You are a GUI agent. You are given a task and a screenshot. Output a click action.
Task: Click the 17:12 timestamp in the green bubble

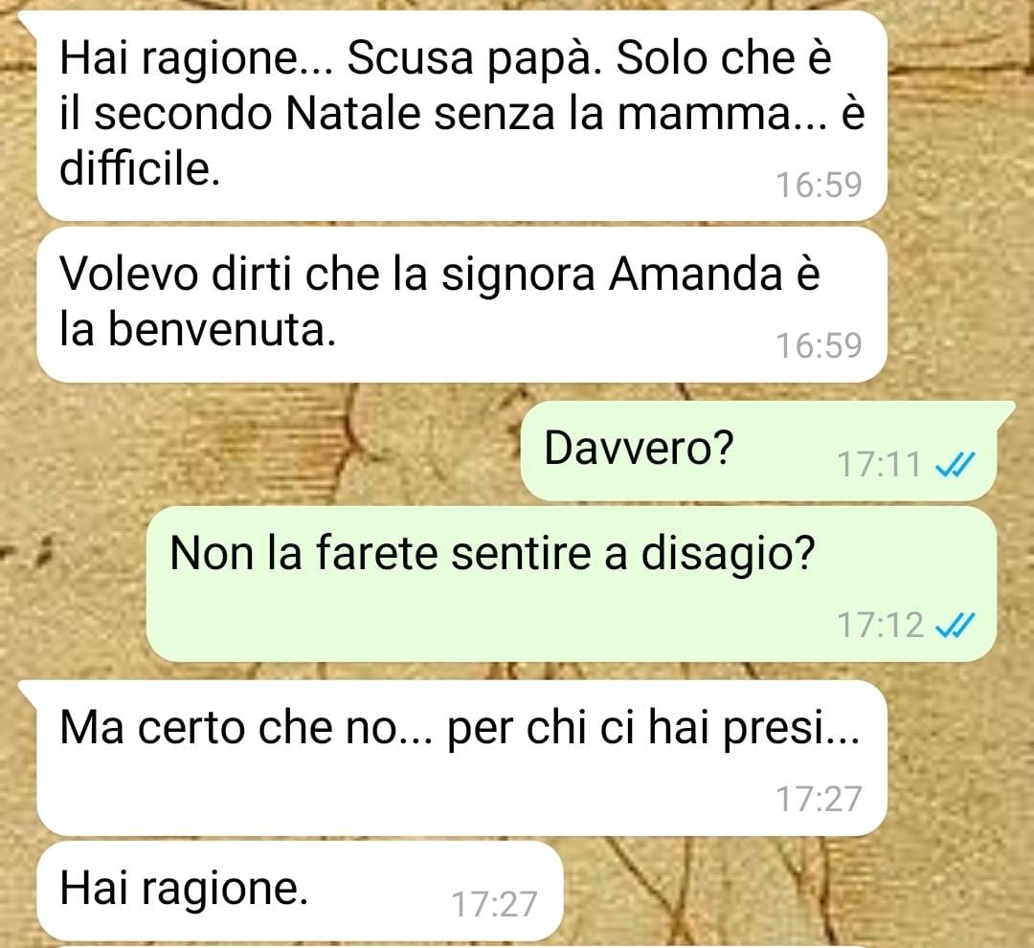(880, 626)
